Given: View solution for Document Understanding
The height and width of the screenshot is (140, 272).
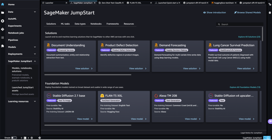Looking at the screenshot, I should [x=84, y=69].
